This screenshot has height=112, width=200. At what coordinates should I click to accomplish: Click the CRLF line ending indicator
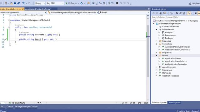click(146, 103)
